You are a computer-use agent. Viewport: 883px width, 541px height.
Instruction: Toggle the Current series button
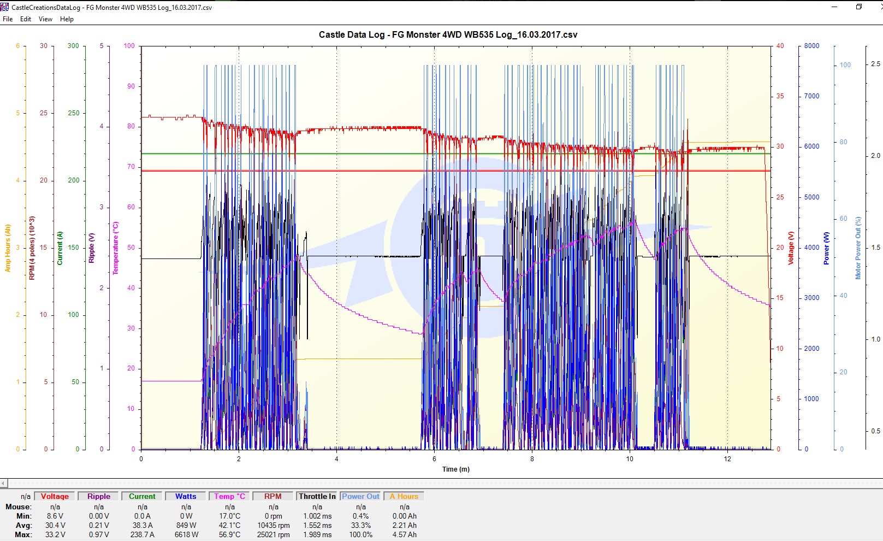(142, 496)
